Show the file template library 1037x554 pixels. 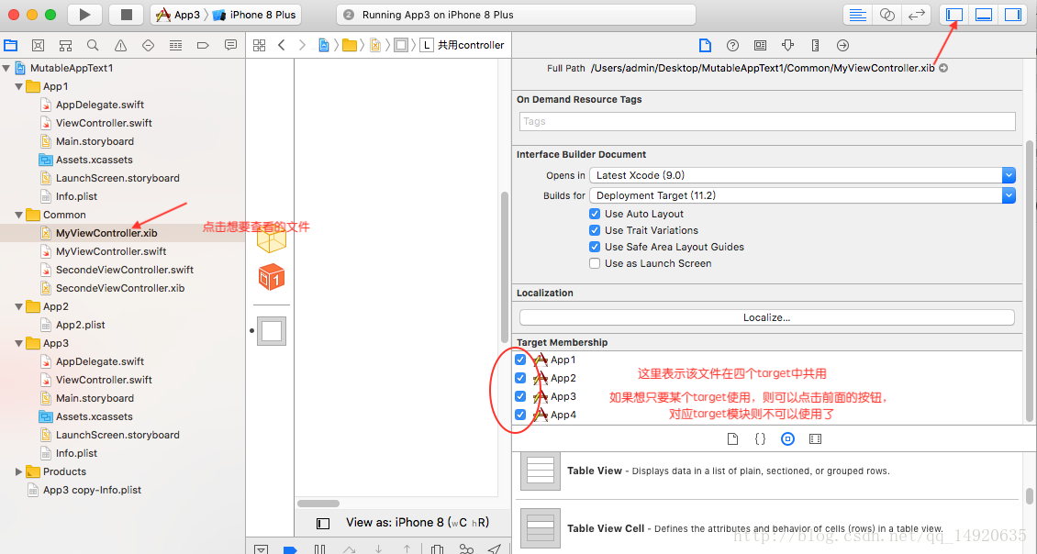732,439
